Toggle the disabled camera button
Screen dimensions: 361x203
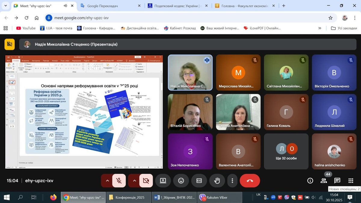click(146, 181)
